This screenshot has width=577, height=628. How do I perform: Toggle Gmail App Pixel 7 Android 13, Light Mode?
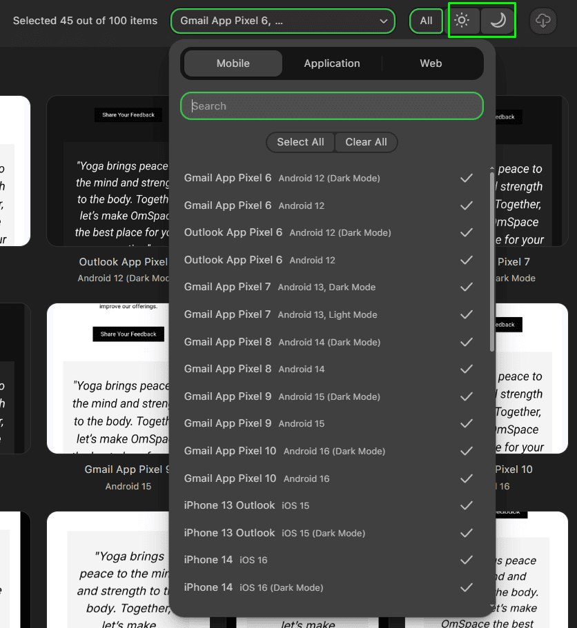(467, 314)
